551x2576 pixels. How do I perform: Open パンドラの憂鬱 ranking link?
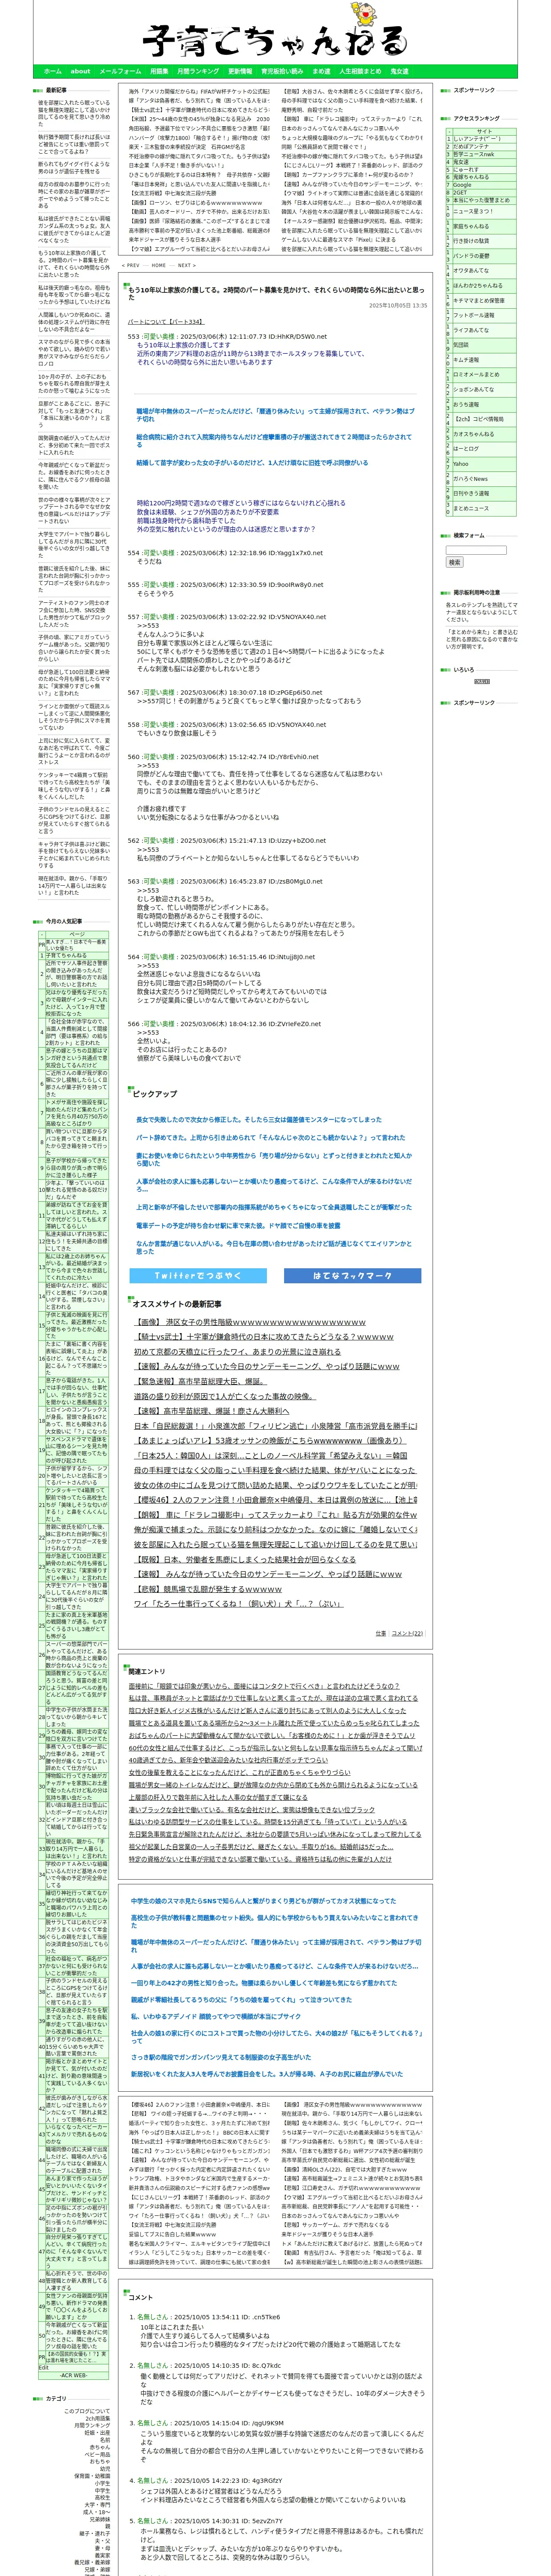coord(471,256)
